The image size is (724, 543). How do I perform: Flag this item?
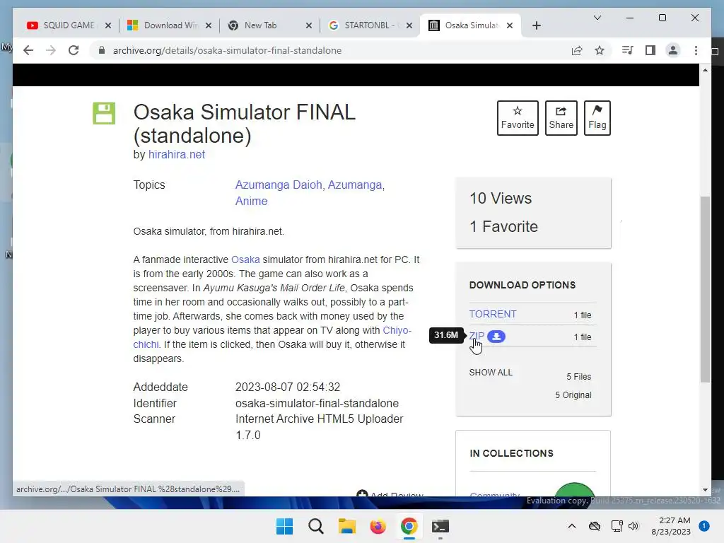597,118
